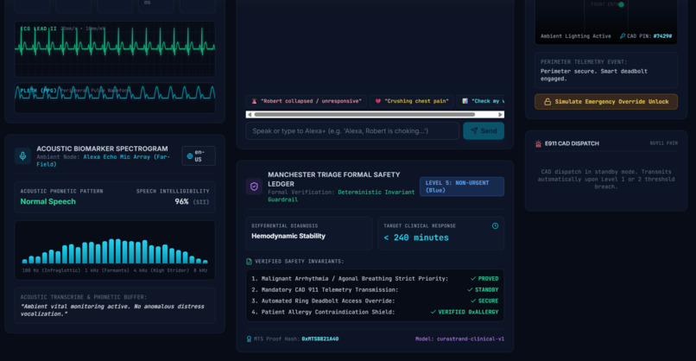
Task: Click the document icon beside Verified Safety Invariants
Action: (x=249, y=262)
